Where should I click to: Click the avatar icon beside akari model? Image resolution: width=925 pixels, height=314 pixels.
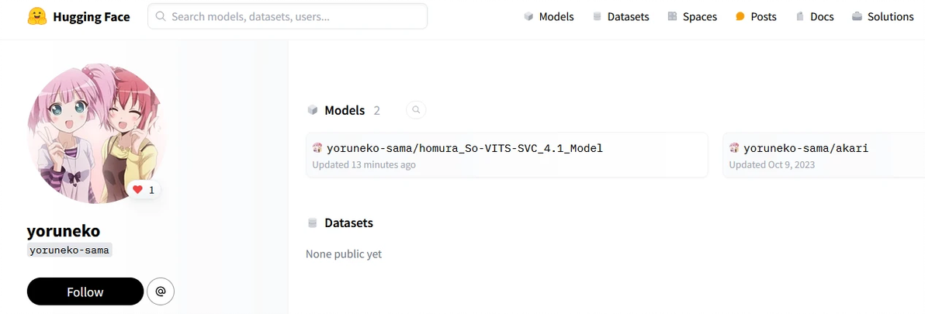(734, 148)
